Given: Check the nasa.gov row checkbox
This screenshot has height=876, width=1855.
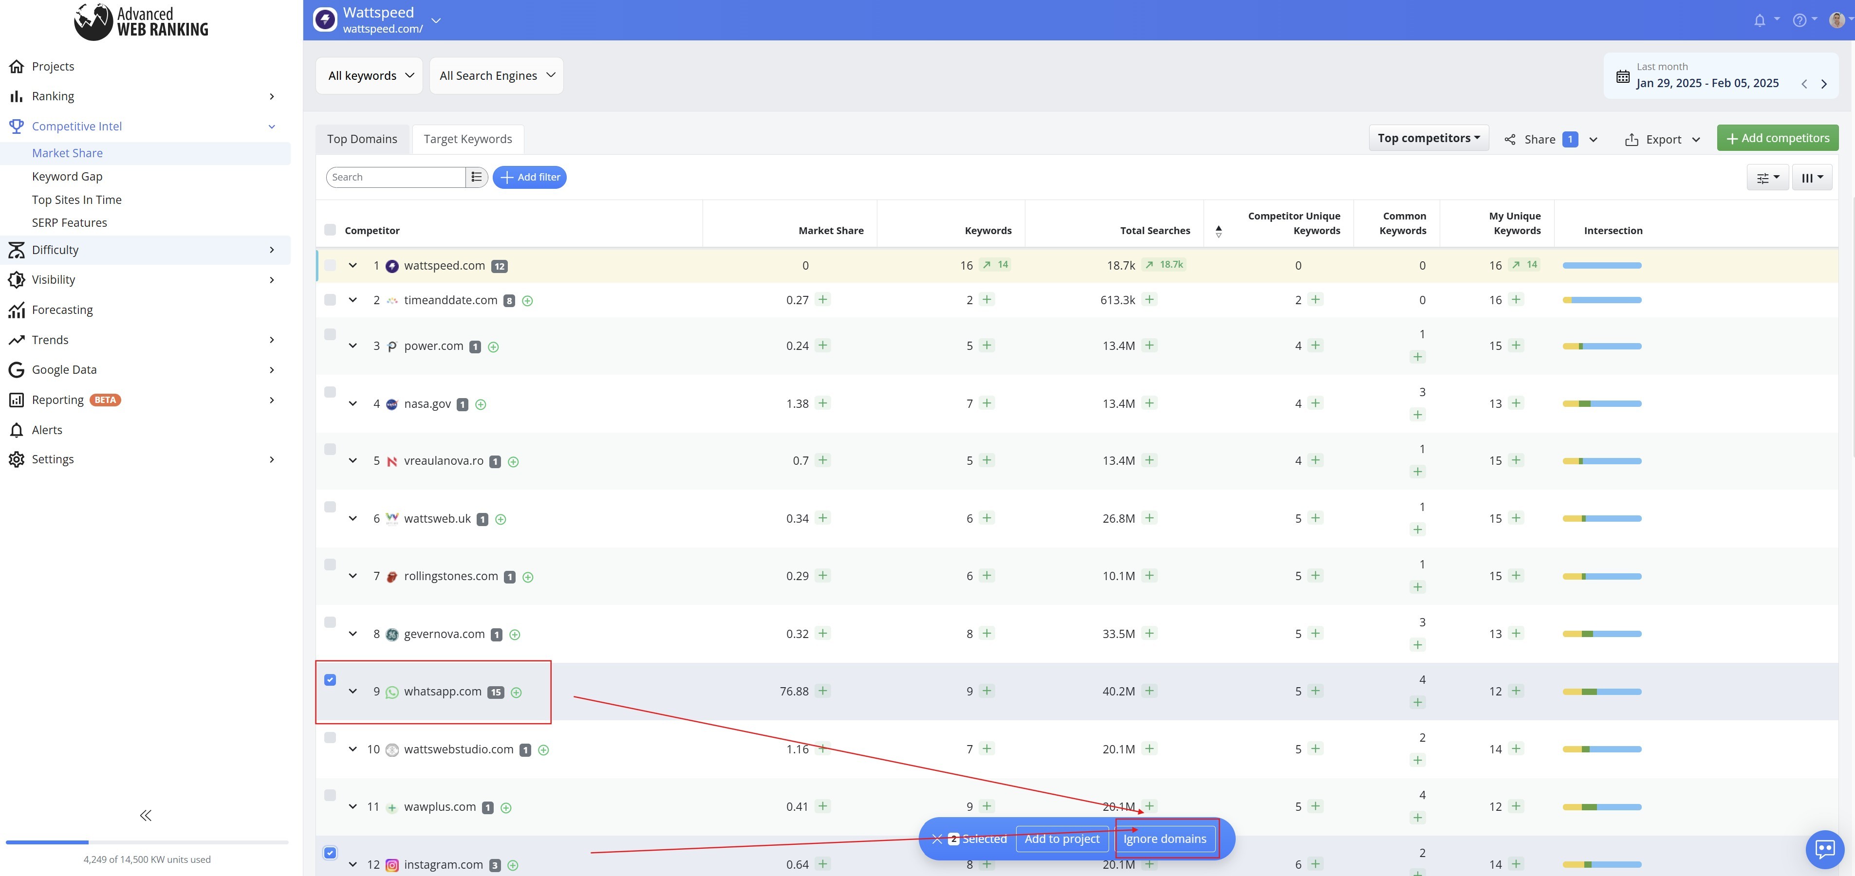Looking at the screenshot, I should click(330, 392).
